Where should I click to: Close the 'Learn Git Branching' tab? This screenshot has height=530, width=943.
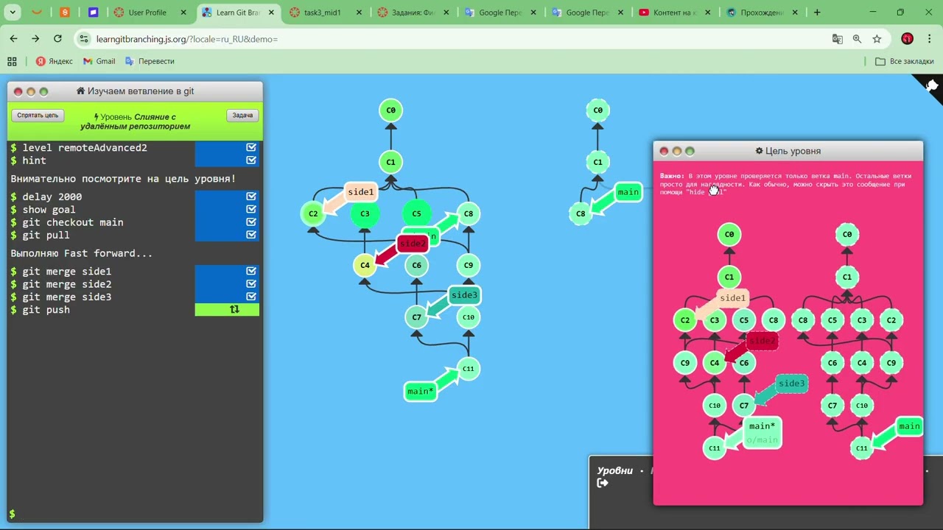(271, 13)
